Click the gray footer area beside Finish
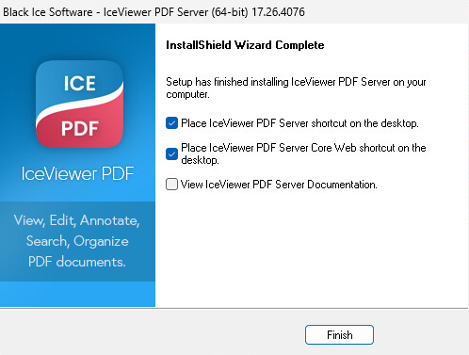This screenshot has width=469, height=355. point(151,333)
